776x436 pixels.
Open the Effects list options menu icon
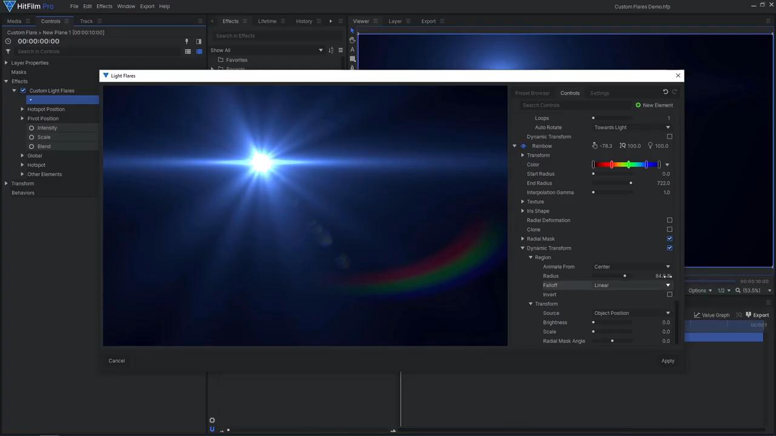[341, 50]
